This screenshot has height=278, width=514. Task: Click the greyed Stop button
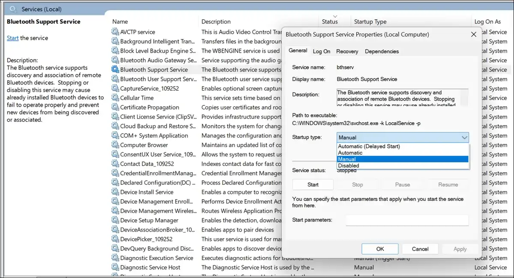point(358,185)
